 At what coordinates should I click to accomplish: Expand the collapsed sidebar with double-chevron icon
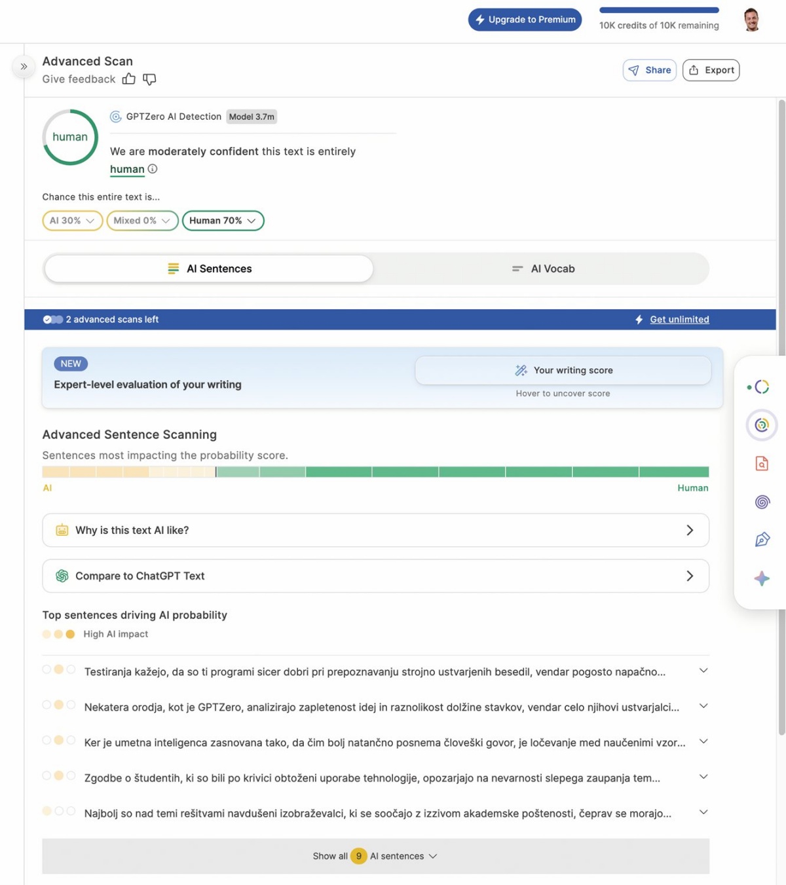[24, 67]
